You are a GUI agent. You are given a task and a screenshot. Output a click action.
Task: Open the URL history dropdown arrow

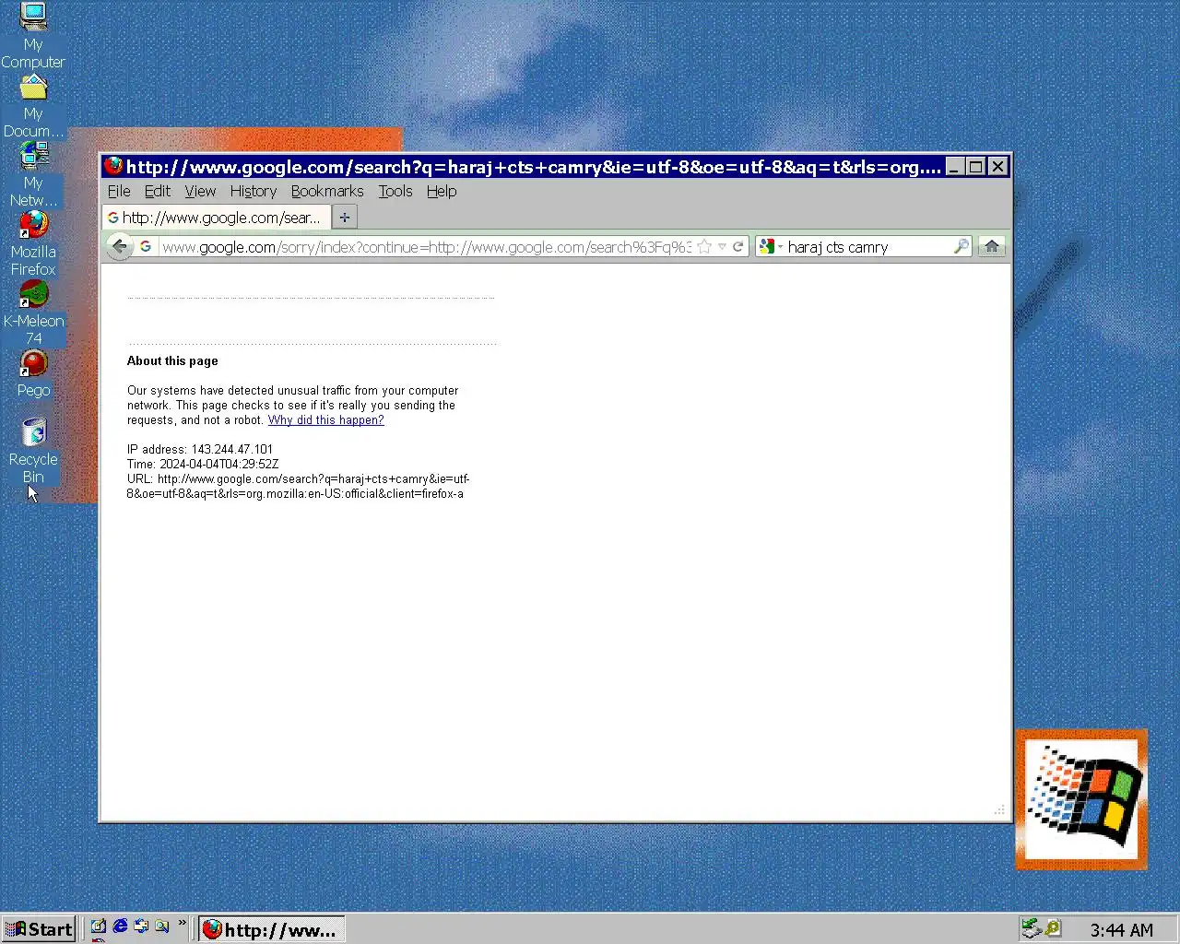[x=722, y=246]
